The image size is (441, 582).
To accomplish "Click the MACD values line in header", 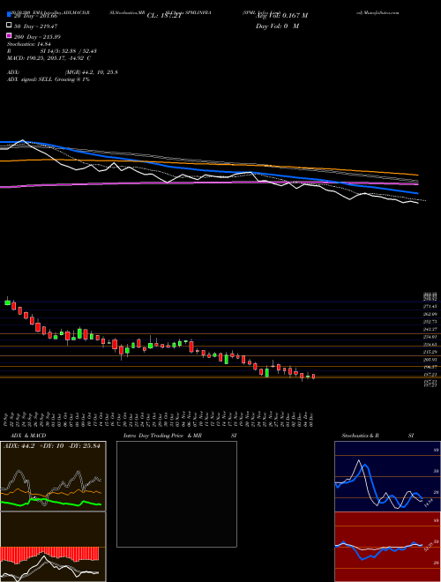I will [x=49, y=58].
